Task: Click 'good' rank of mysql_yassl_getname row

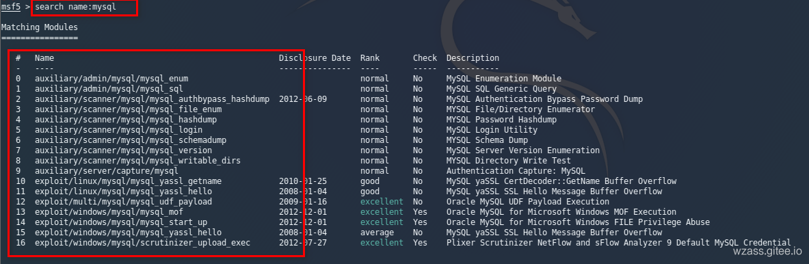Action: point(369,181)
